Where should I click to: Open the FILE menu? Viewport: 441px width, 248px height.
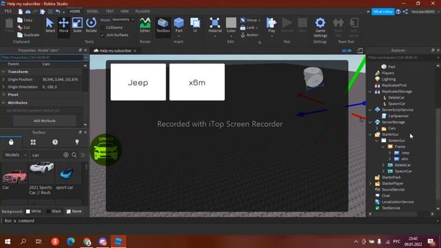[8, 11]
